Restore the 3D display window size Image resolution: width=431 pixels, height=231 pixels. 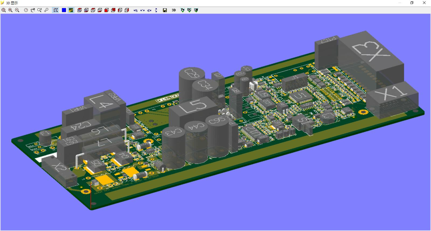[x=412, y=3]
